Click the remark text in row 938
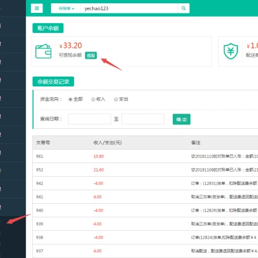 (x=224, y=237)
